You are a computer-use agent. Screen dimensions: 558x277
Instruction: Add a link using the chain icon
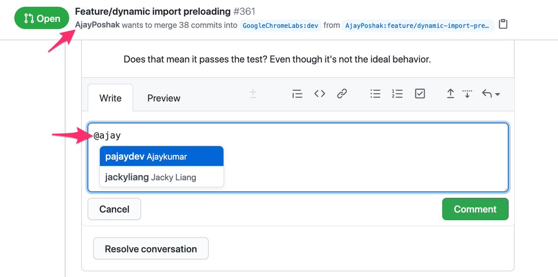tap(342, 94)
